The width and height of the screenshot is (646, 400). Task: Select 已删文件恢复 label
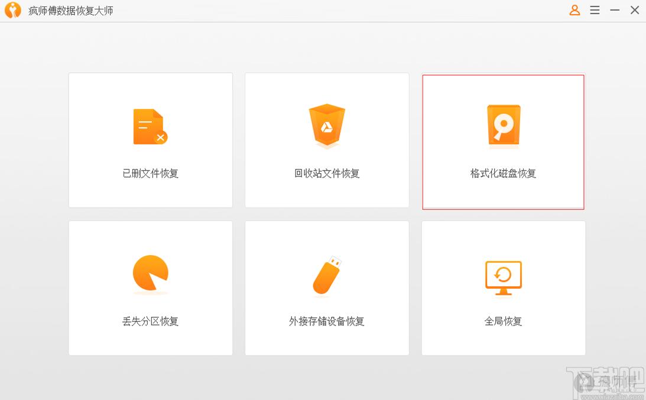[150, 173]
